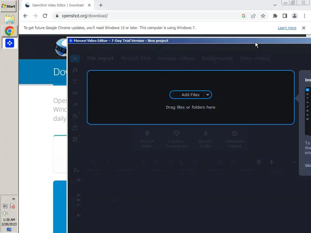The height and width of the screenshot is (233, 311).
Task: Switch to the Sample videos tab
Action: 176,59
